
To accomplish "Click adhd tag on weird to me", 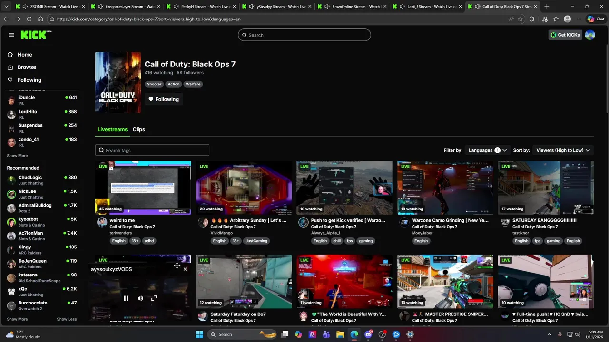I will pos(149,241).
